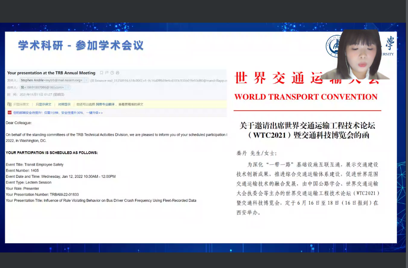Viewport: 408px width, 268px height.
Task: Print the email using the printer icon
Action: coord(118,73)
